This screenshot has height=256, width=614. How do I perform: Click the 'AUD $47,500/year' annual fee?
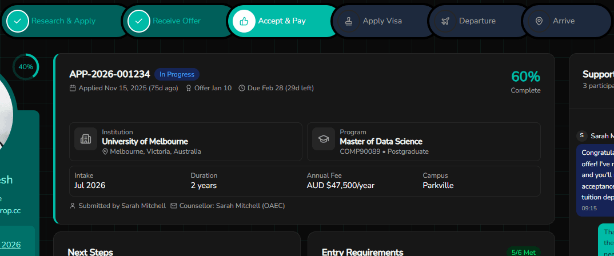[x=341, y=186]
